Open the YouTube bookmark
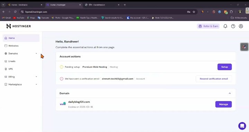 point(19,18)
